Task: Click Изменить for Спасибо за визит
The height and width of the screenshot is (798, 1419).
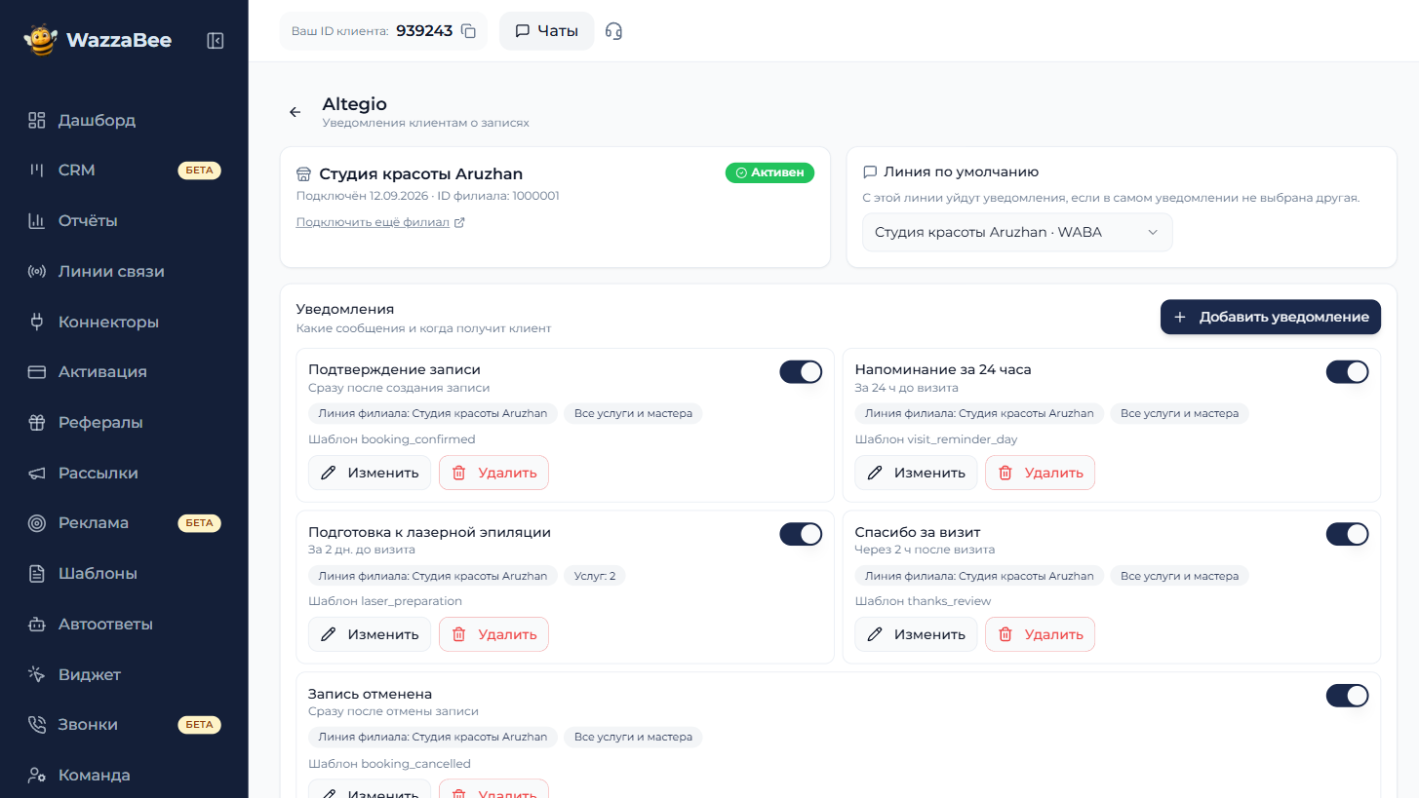Action: tap(916, 634)
